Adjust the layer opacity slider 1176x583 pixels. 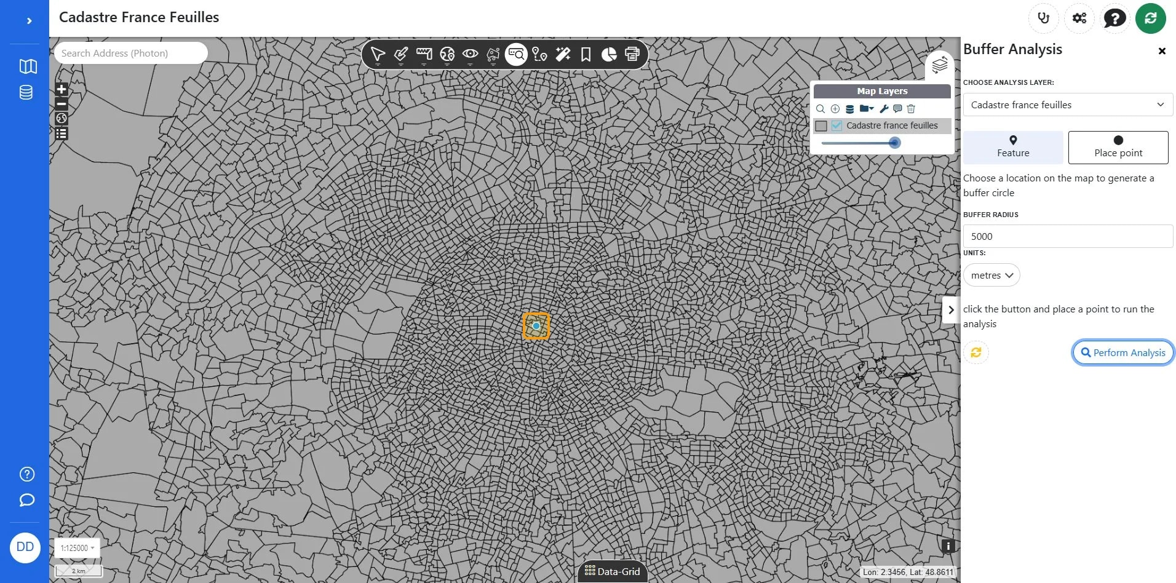pos(861,143)
